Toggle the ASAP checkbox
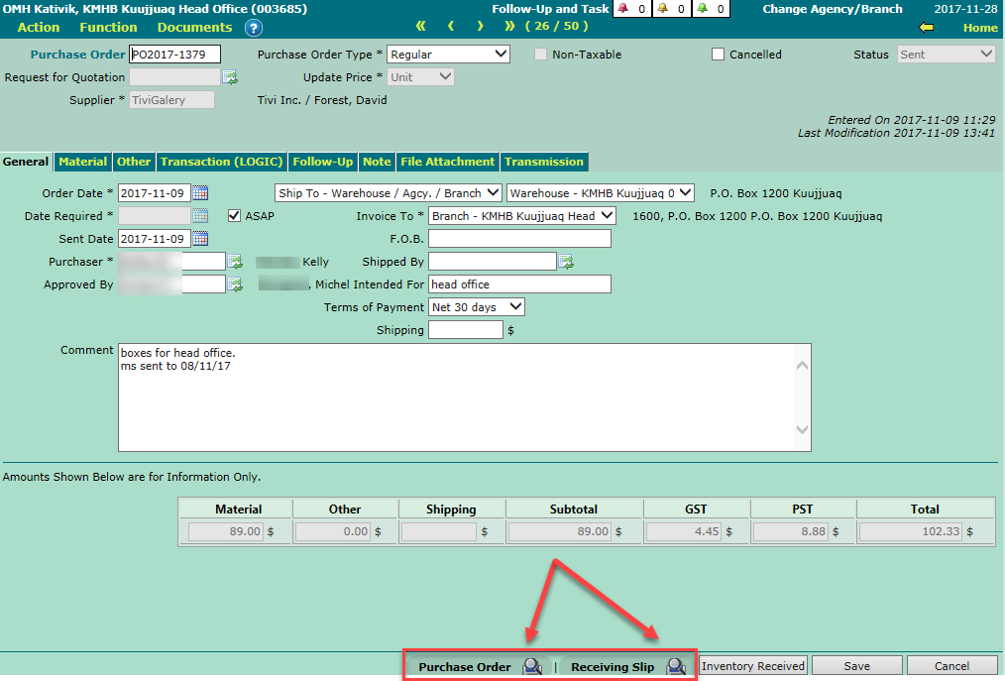Viewport: 1005px width, 681px height. (235, 216)
